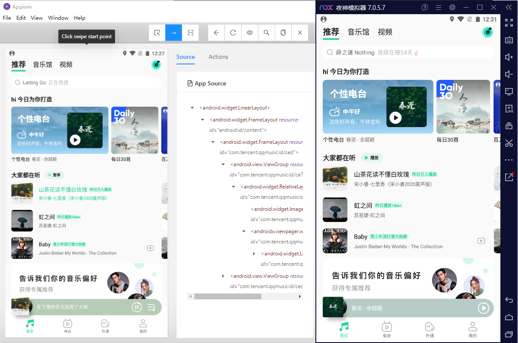Open the Window menu
This screenshot has height=343, width=518.
(x=58, y=18)
